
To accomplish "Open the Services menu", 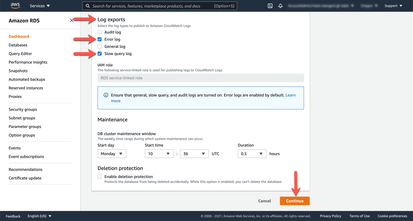I will coord(40,6).
